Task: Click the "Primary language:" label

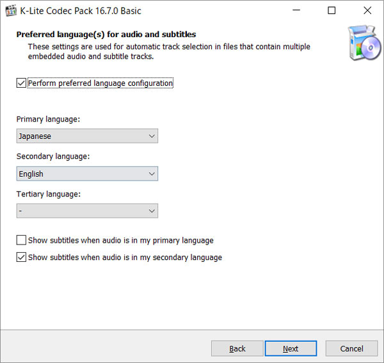Action: [48, 120]
